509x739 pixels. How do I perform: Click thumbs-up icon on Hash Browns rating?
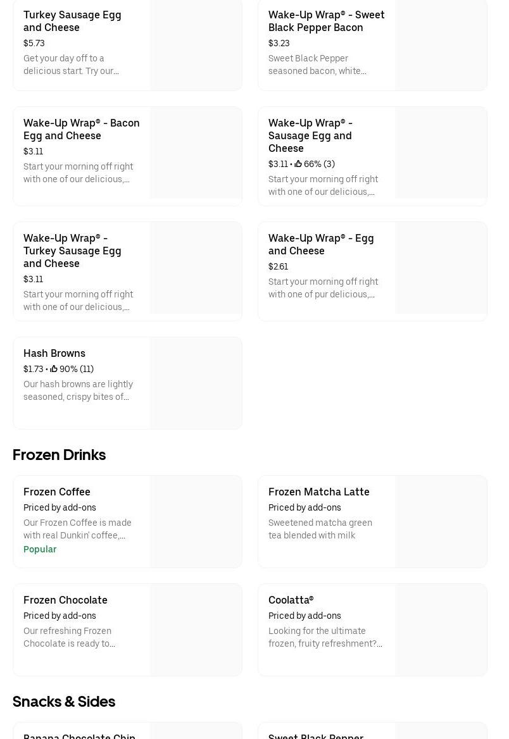pos(54,369)
